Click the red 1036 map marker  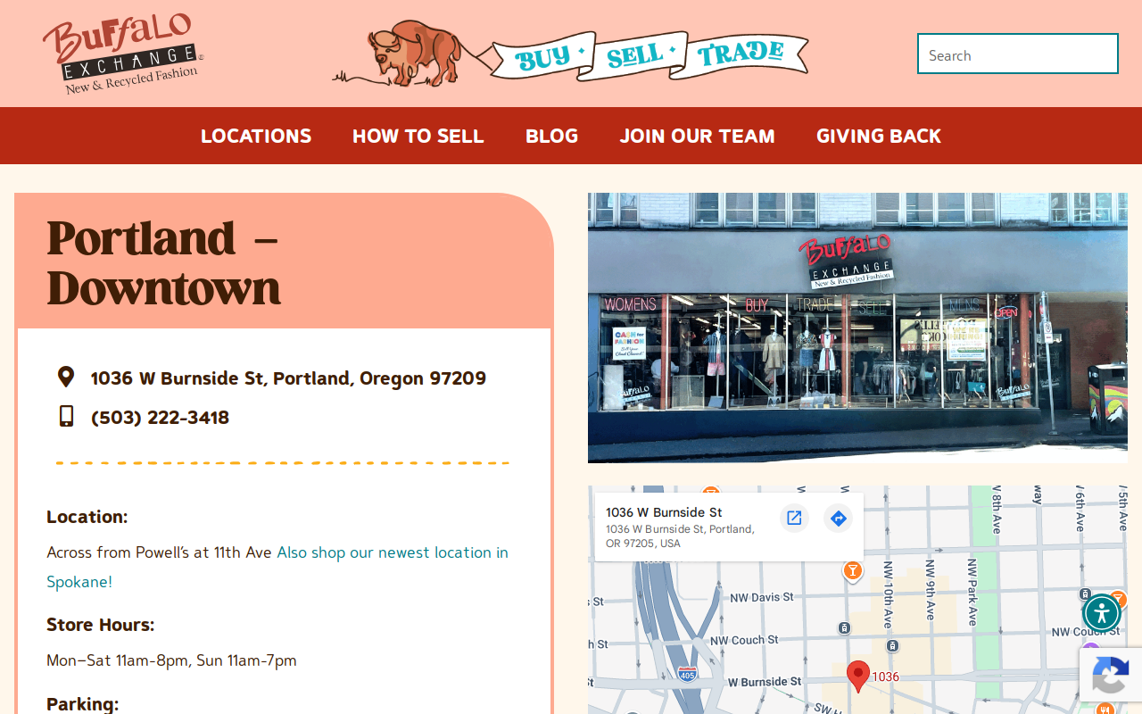coord(858,677)
